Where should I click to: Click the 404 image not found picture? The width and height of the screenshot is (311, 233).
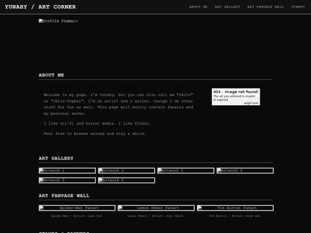(236, 97)
